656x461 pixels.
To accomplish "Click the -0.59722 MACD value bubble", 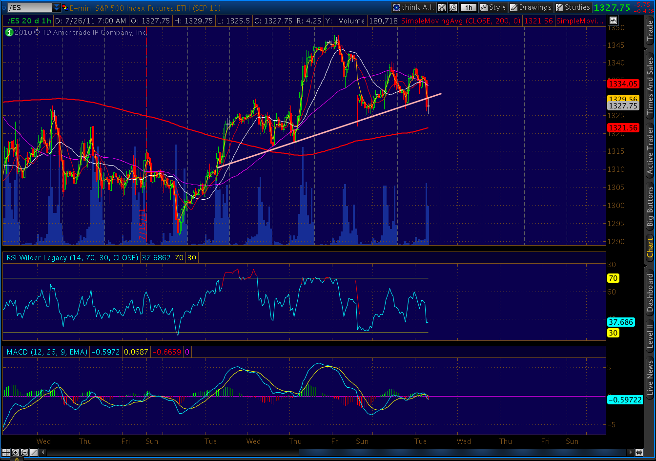I will tap(625, 399).
